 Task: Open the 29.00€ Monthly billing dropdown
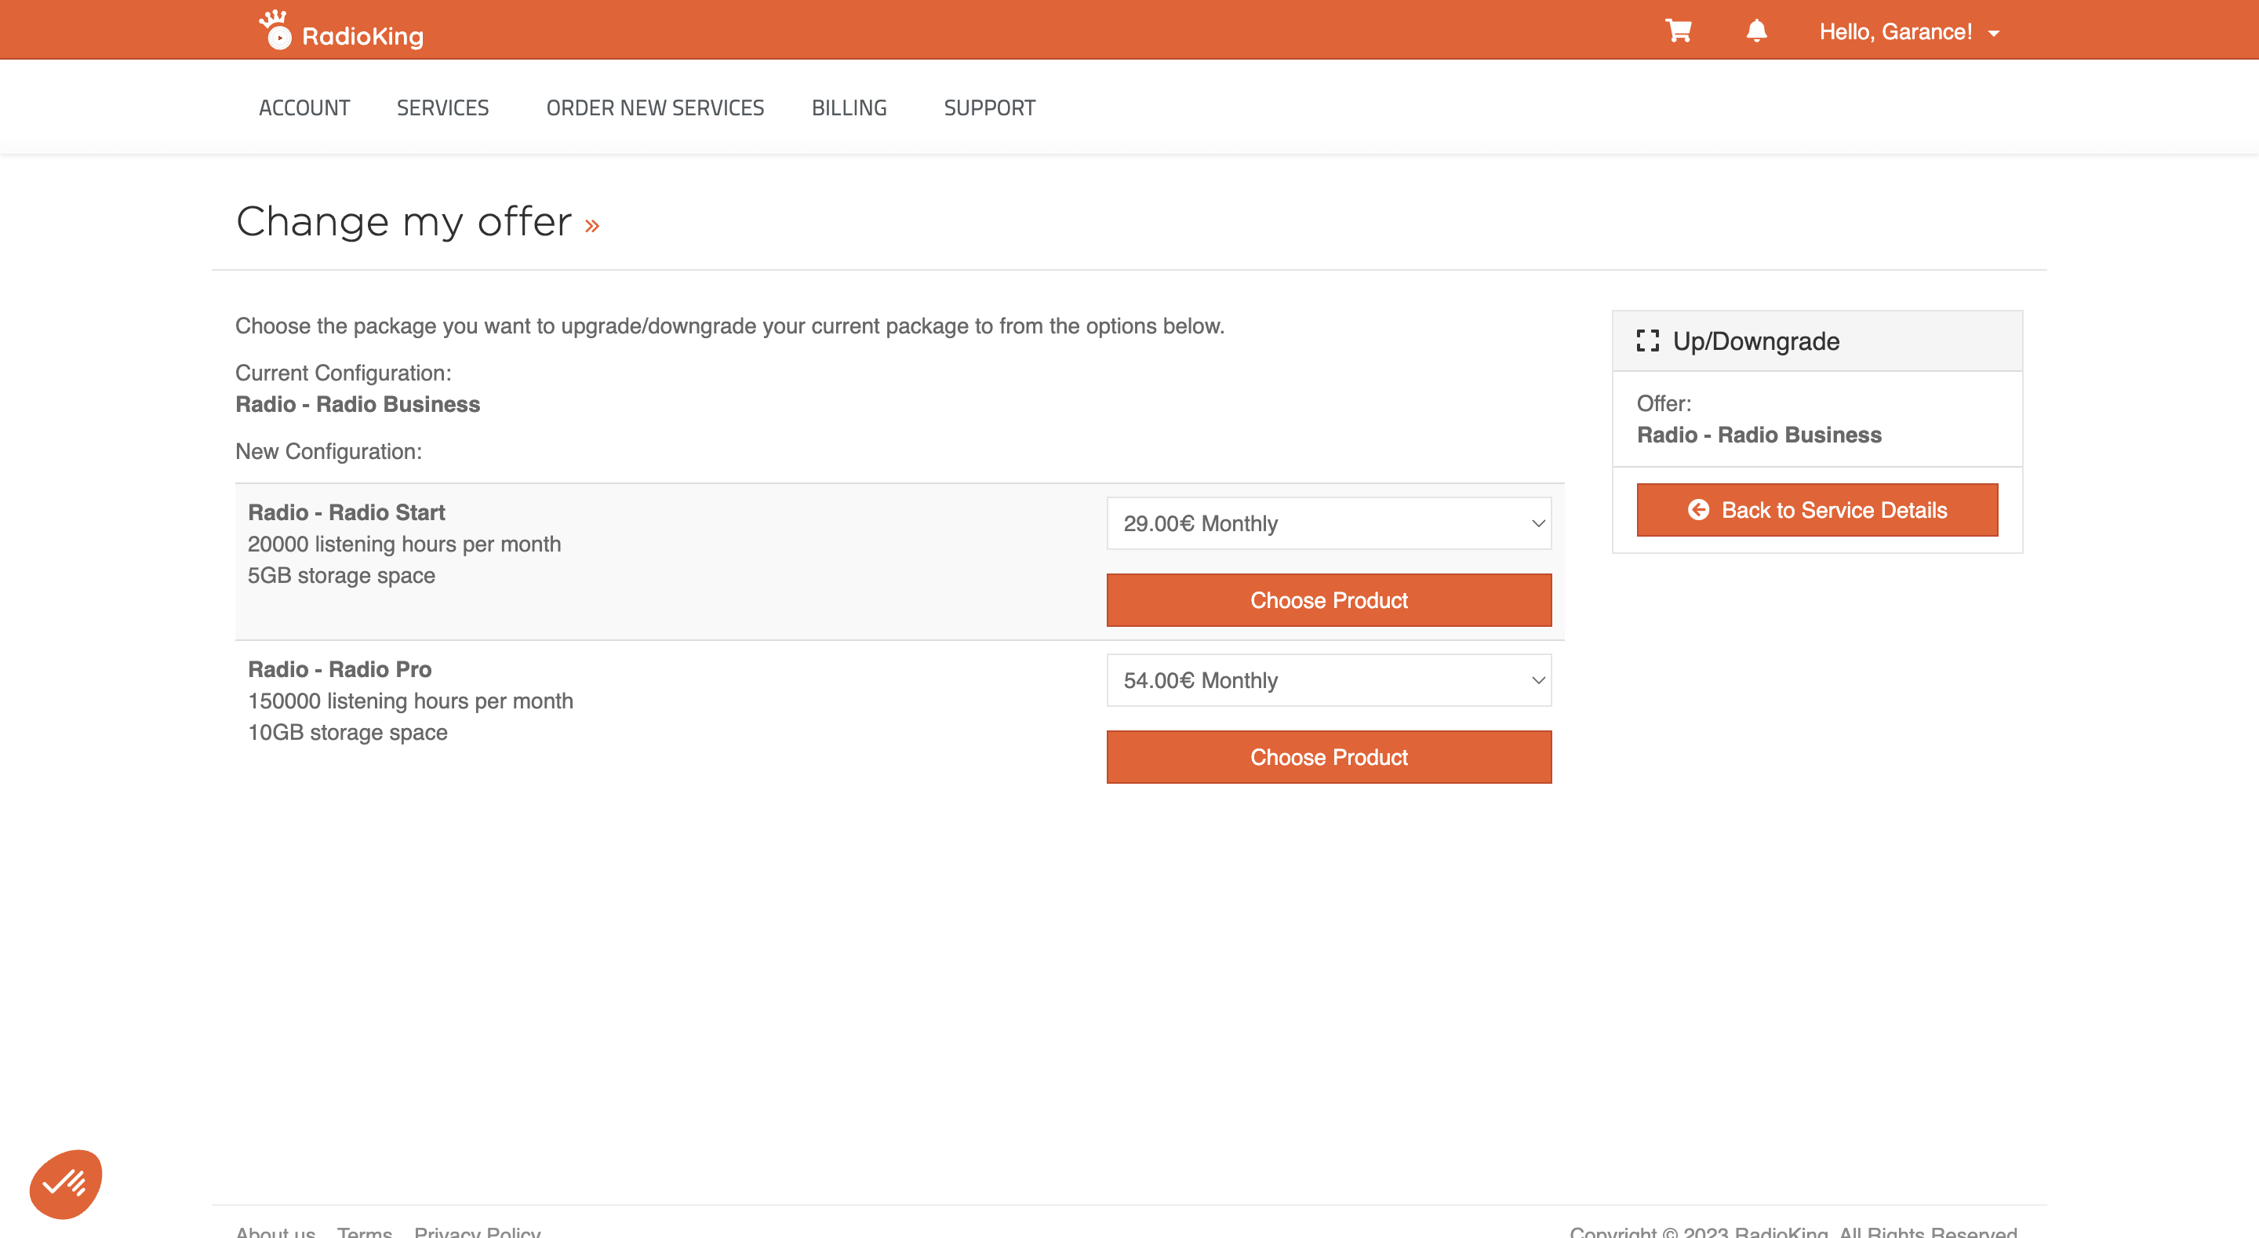1329,524
